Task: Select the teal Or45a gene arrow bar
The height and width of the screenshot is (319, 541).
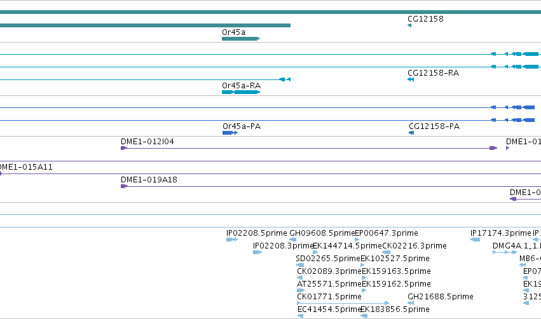Action: pos(241,39)
